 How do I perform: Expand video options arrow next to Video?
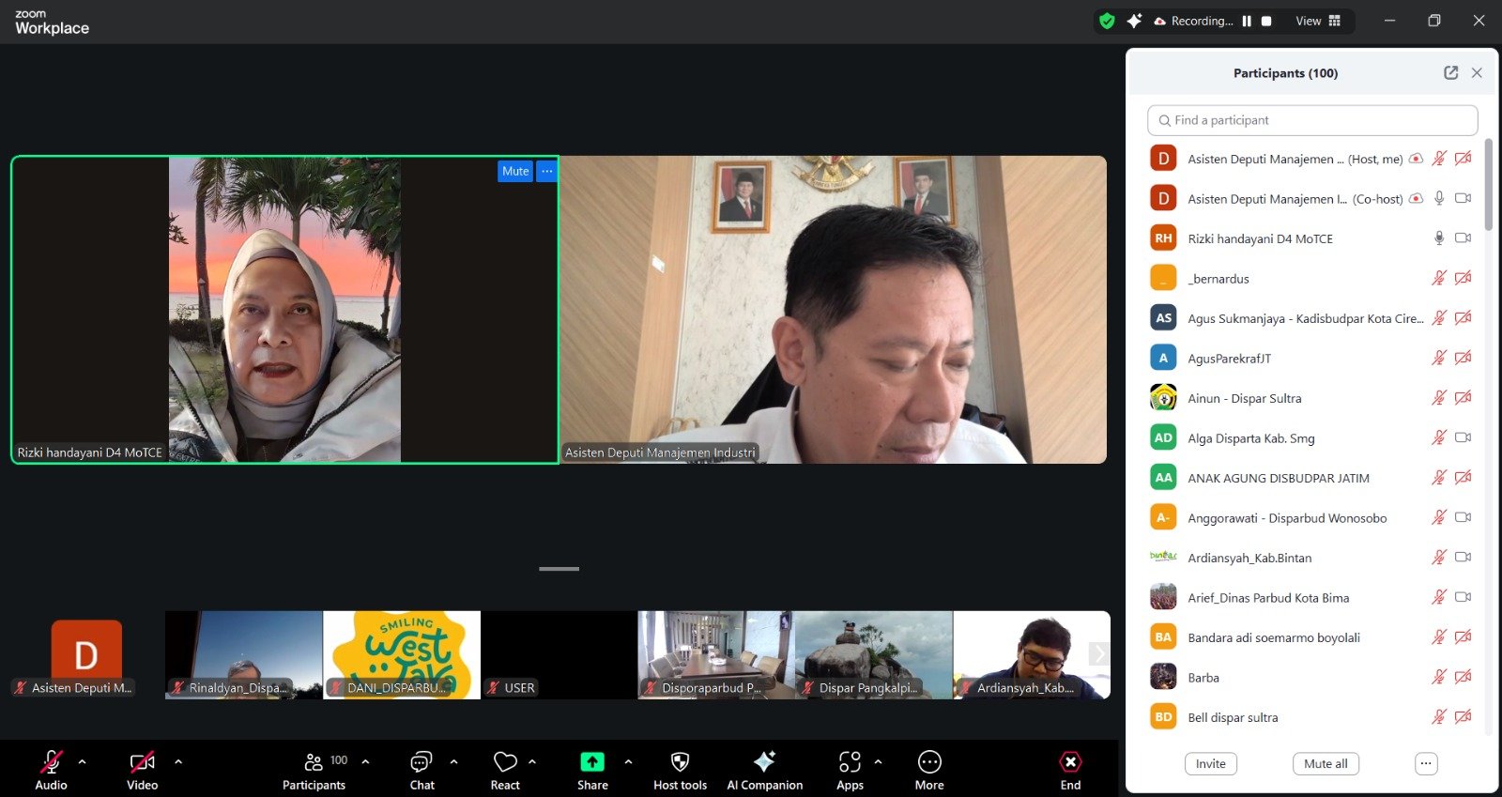[x=178, y=761]
